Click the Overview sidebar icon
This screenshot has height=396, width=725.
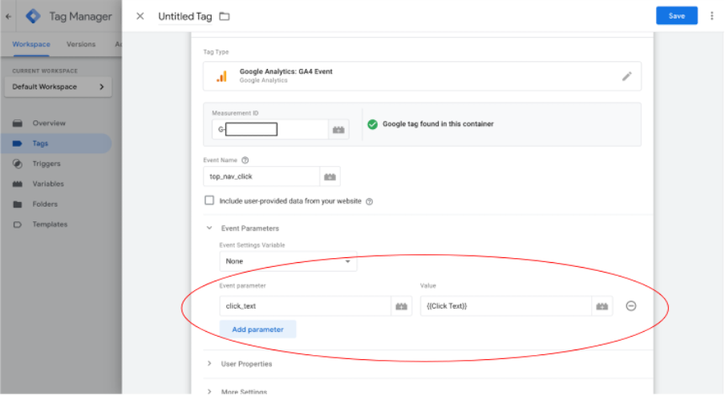point(18,123)
